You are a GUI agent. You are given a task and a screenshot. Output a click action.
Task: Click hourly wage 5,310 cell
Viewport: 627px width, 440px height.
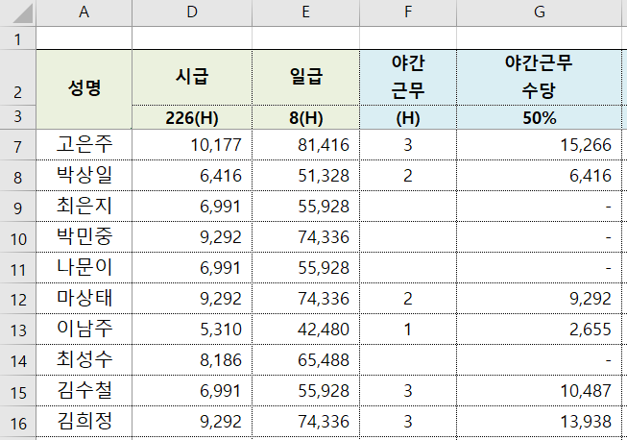192,330
